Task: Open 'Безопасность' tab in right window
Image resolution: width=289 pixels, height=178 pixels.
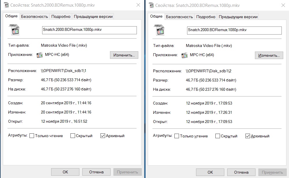Action: point(179,17)
